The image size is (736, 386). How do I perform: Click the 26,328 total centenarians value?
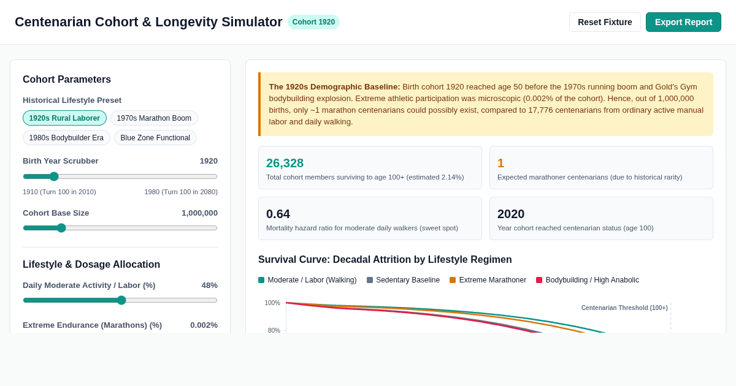pyautogui.click(x=285, y=163)
